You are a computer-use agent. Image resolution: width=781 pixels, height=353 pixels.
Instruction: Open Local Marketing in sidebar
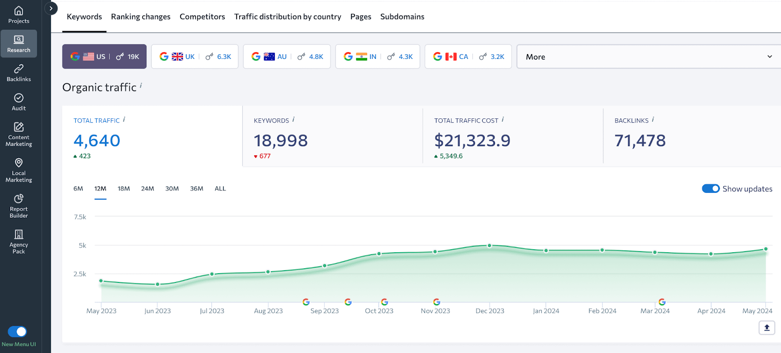click(19, 170)
